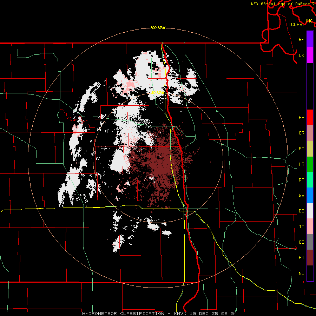
Task: Click the RA light green legend swatch
Action: tap(310, 180)
